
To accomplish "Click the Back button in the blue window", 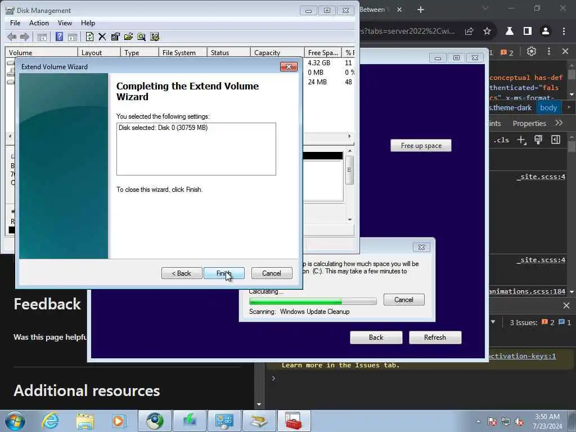I will tap(376, 337).
